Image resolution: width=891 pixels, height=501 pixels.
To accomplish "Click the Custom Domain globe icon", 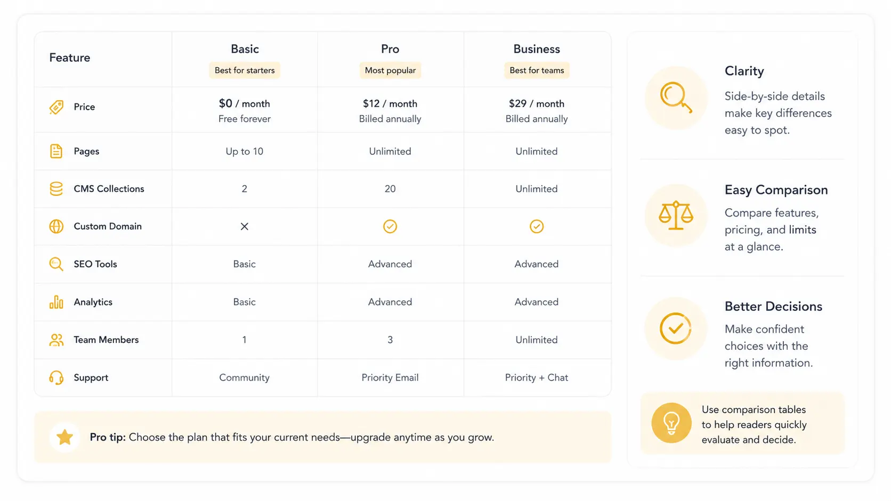I will click(x=56, y=226).
